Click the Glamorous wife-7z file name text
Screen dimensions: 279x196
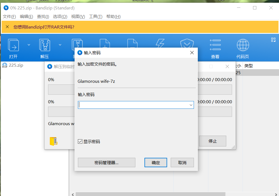click(96, 81)
